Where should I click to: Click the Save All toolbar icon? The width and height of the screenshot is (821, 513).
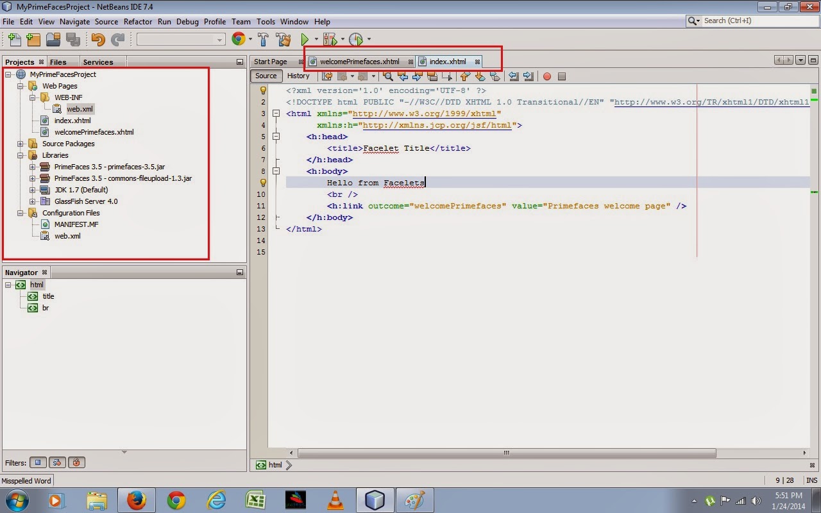72,39
